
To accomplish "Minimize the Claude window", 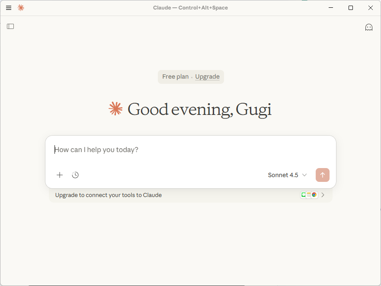I will [330, 8].
